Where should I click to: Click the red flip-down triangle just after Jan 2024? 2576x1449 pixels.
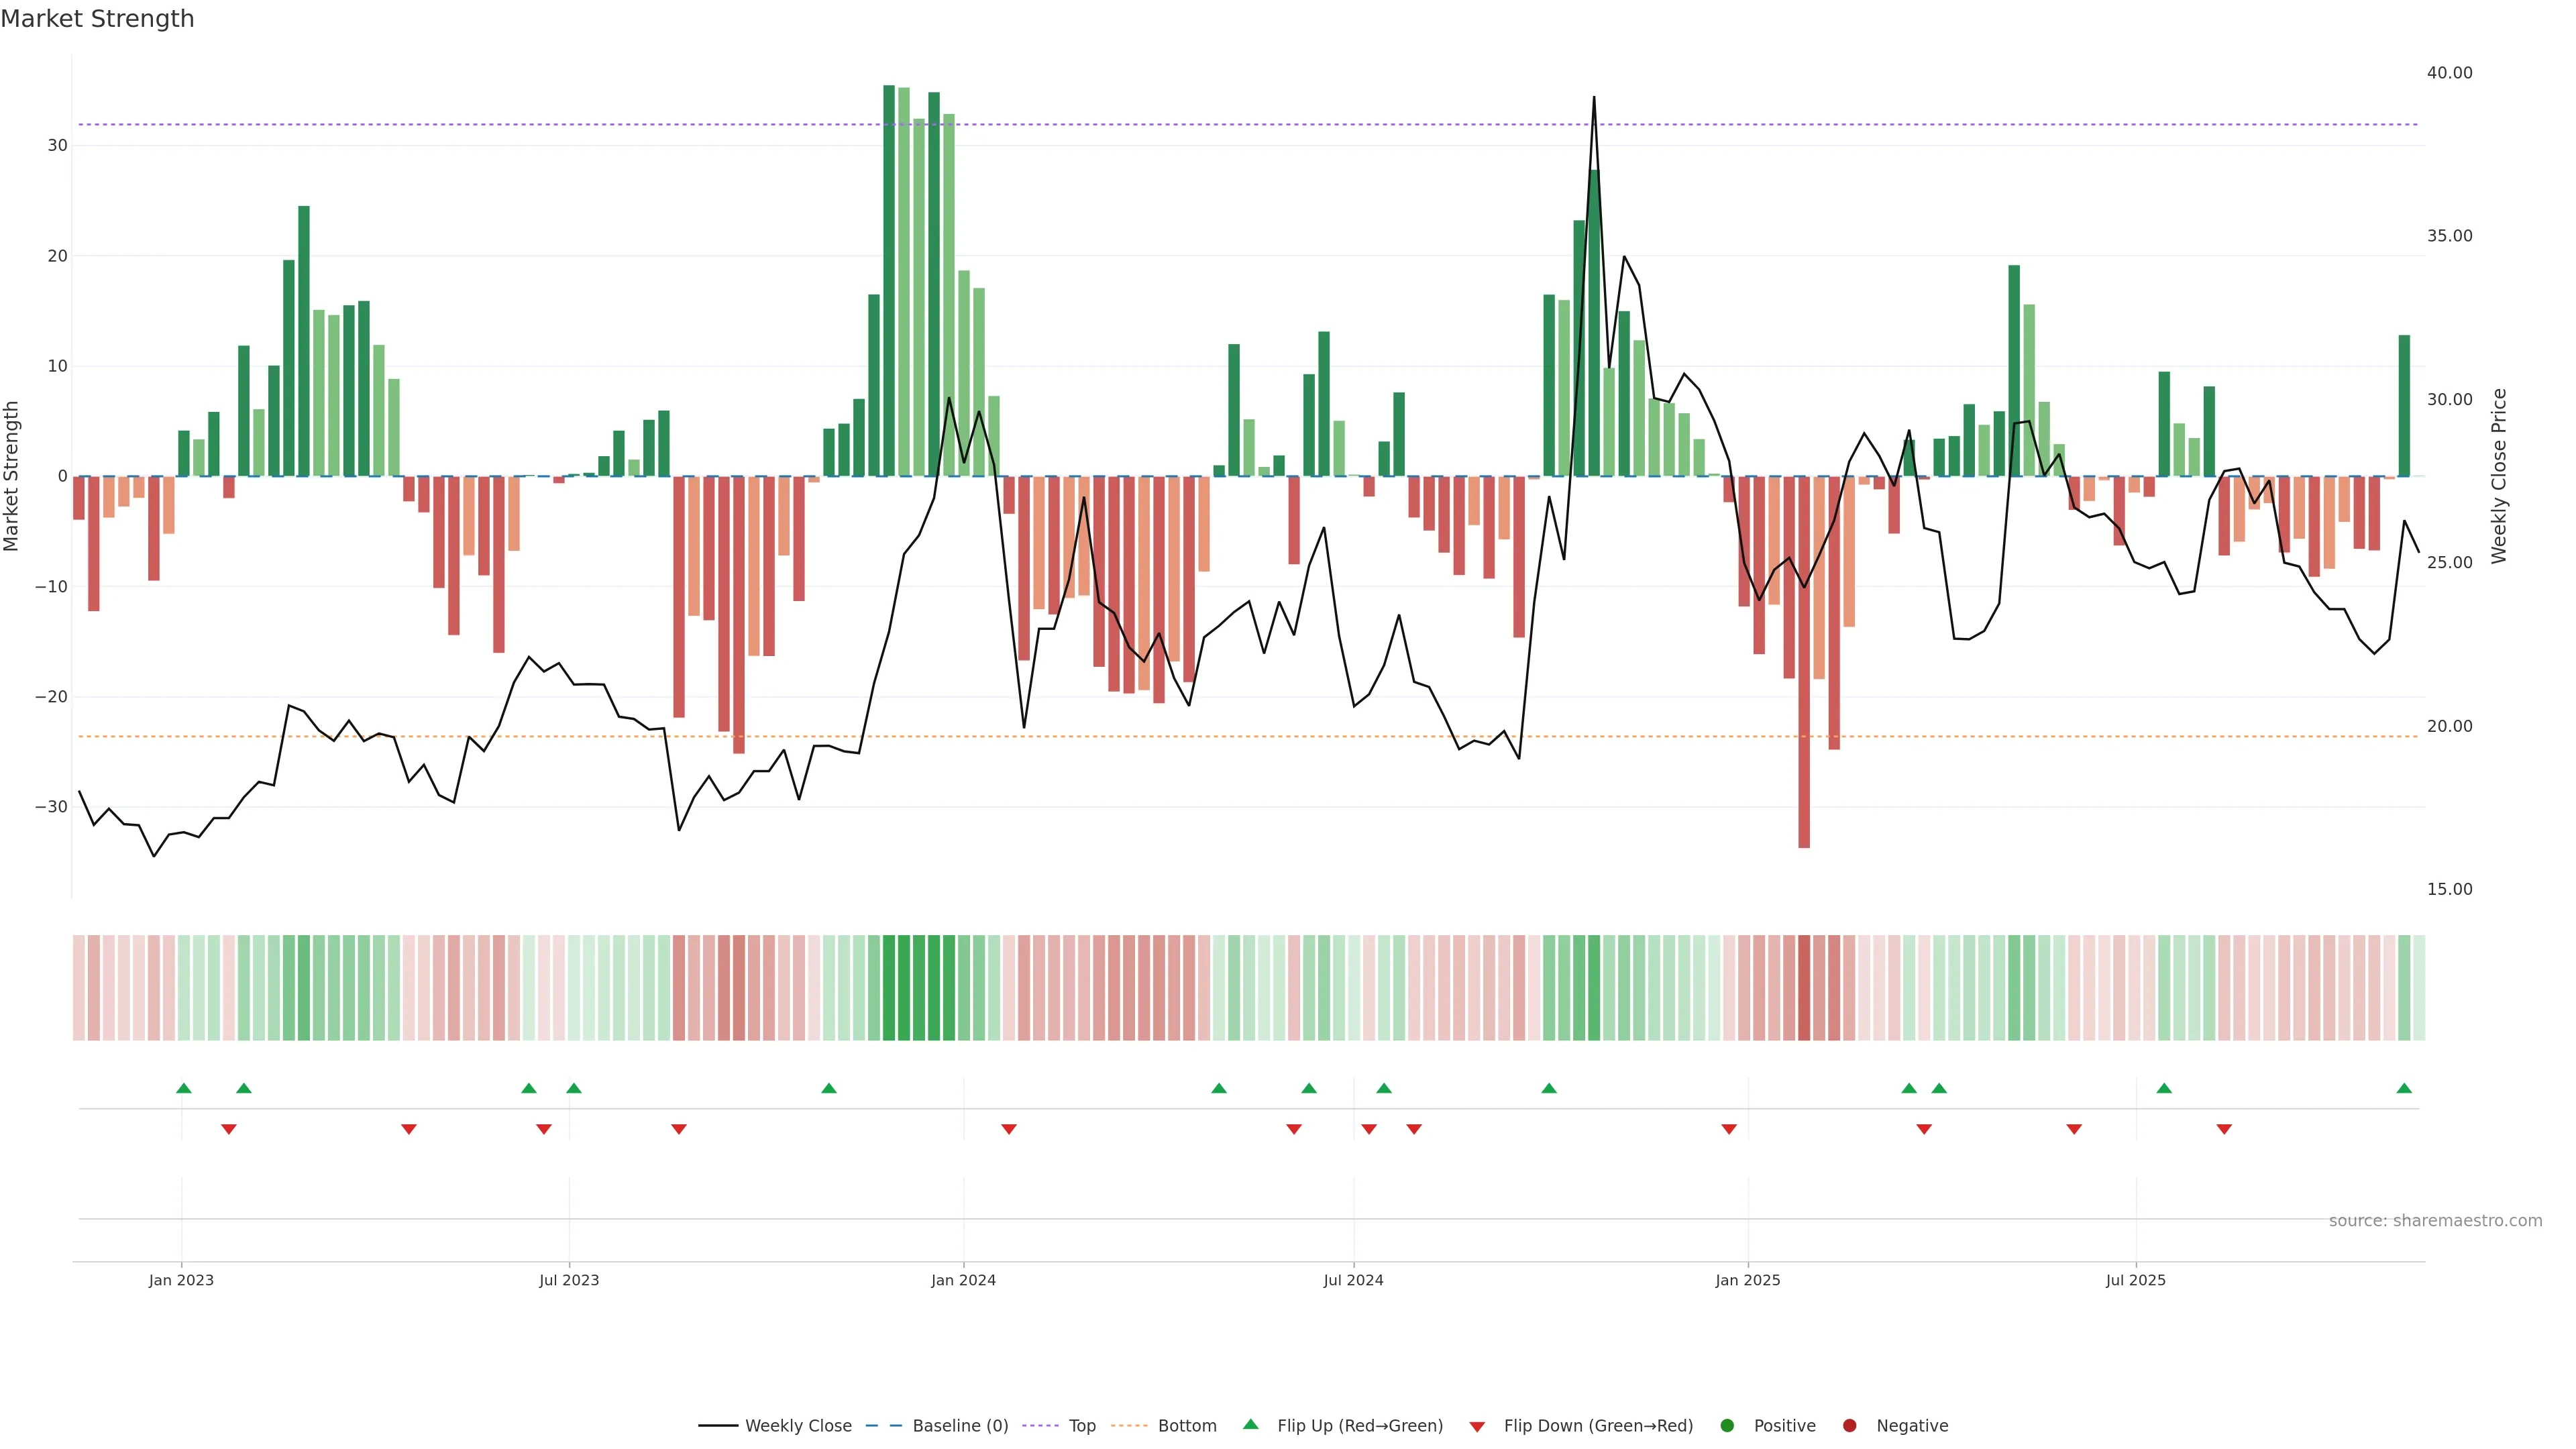[1009, 1129]
